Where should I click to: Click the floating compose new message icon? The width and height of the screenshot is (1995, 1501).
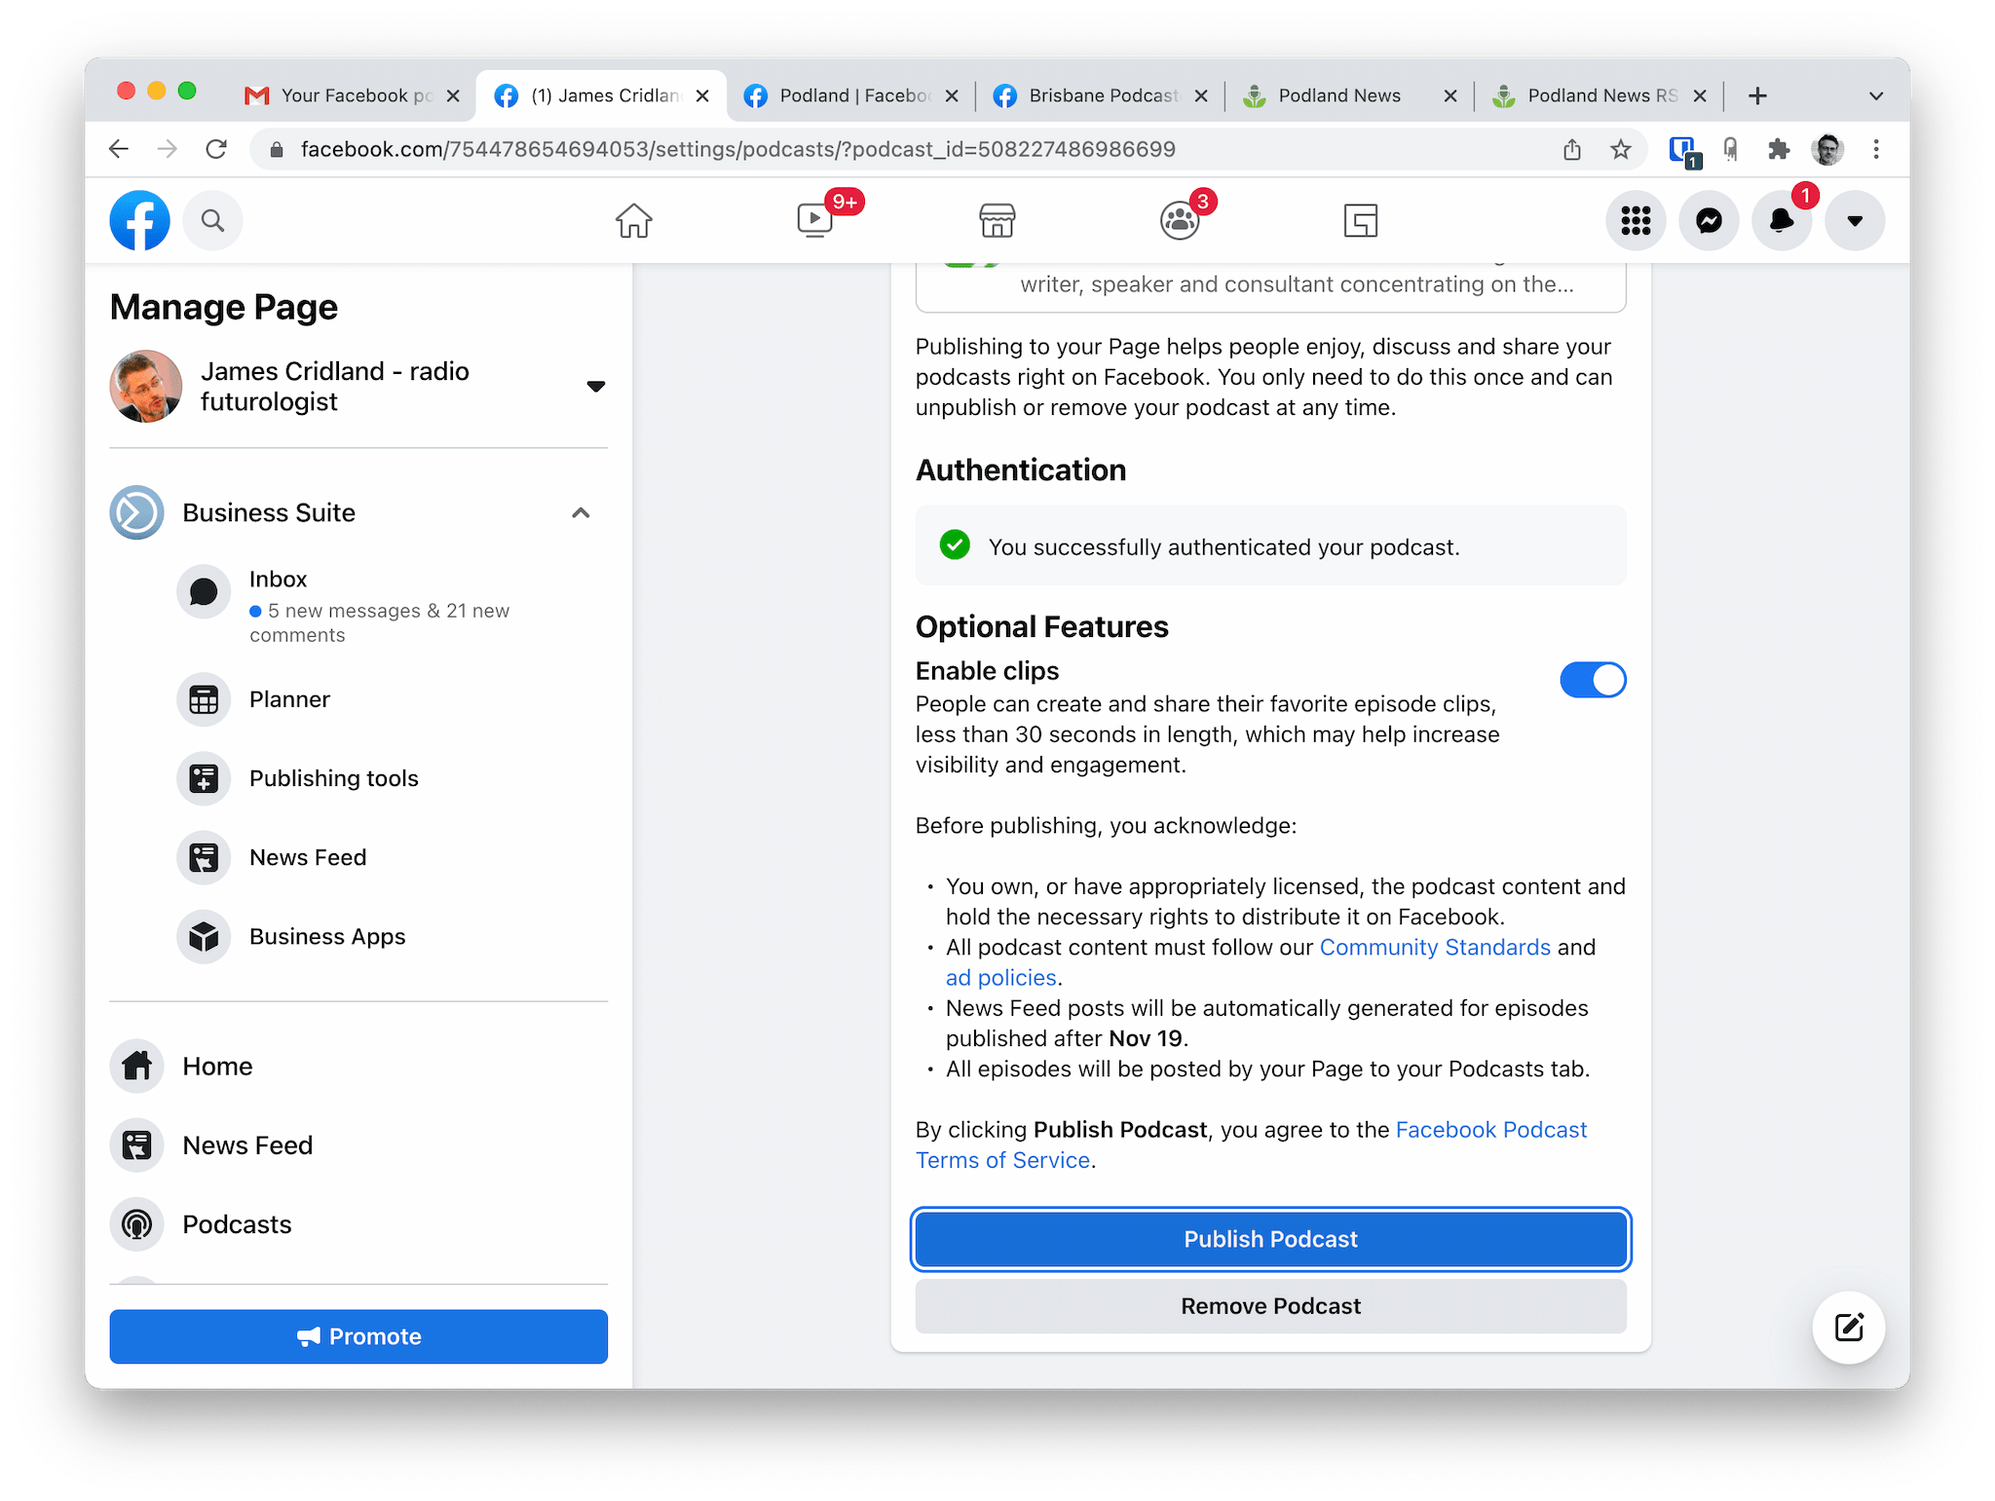click(1848, 1327)
